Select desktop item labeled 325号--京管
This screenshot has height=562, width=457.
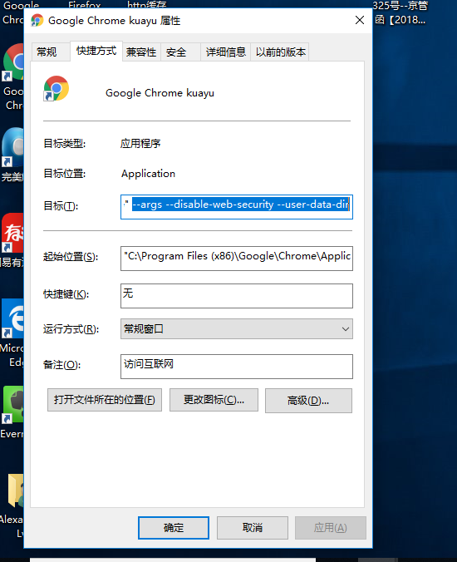pyautogui.click(x=400, y=12)
